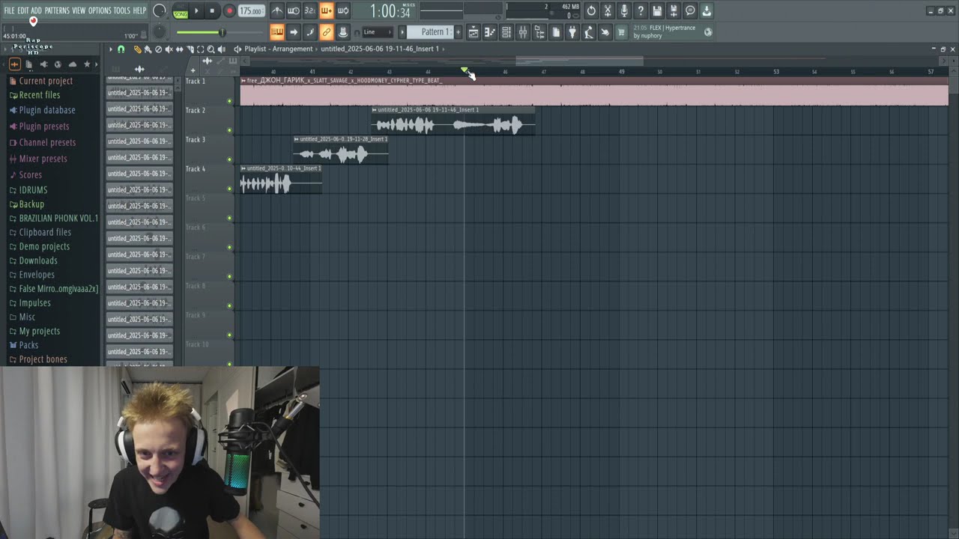Open the speech bubble project info icon
959x539 pixels.
tap(690, 10)
